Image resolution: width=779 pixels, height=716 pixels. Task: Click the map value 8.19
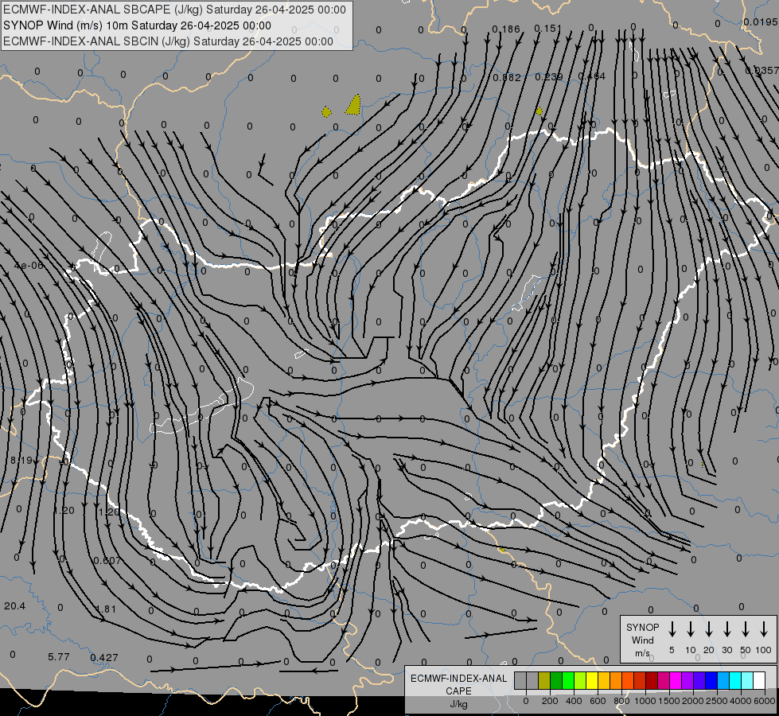click(21, 461)
